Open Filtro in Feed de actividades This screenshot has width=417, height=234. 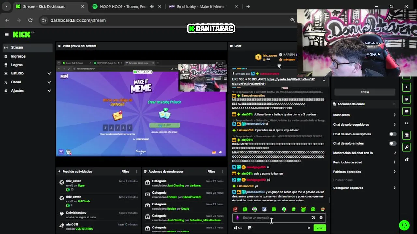pyautogui.click(x=125, y=171)
